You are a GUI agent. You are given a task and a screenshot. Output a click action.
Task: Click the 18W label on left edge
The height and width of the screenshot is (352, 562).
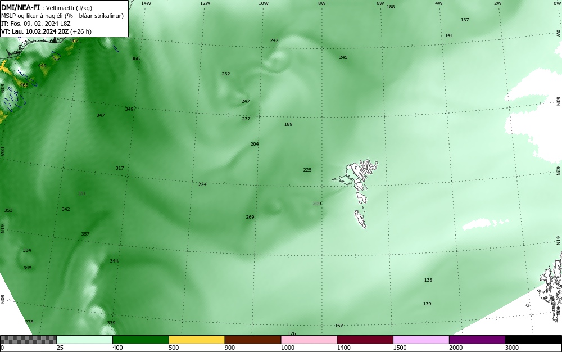coord(2,151)
